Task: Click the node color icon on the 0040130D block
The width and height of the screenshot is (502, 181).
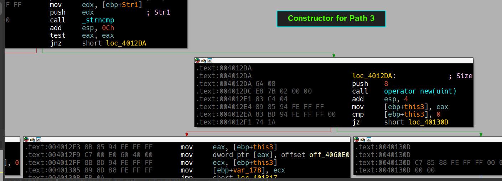Action: pyautogui.click(x=357, y=140)
